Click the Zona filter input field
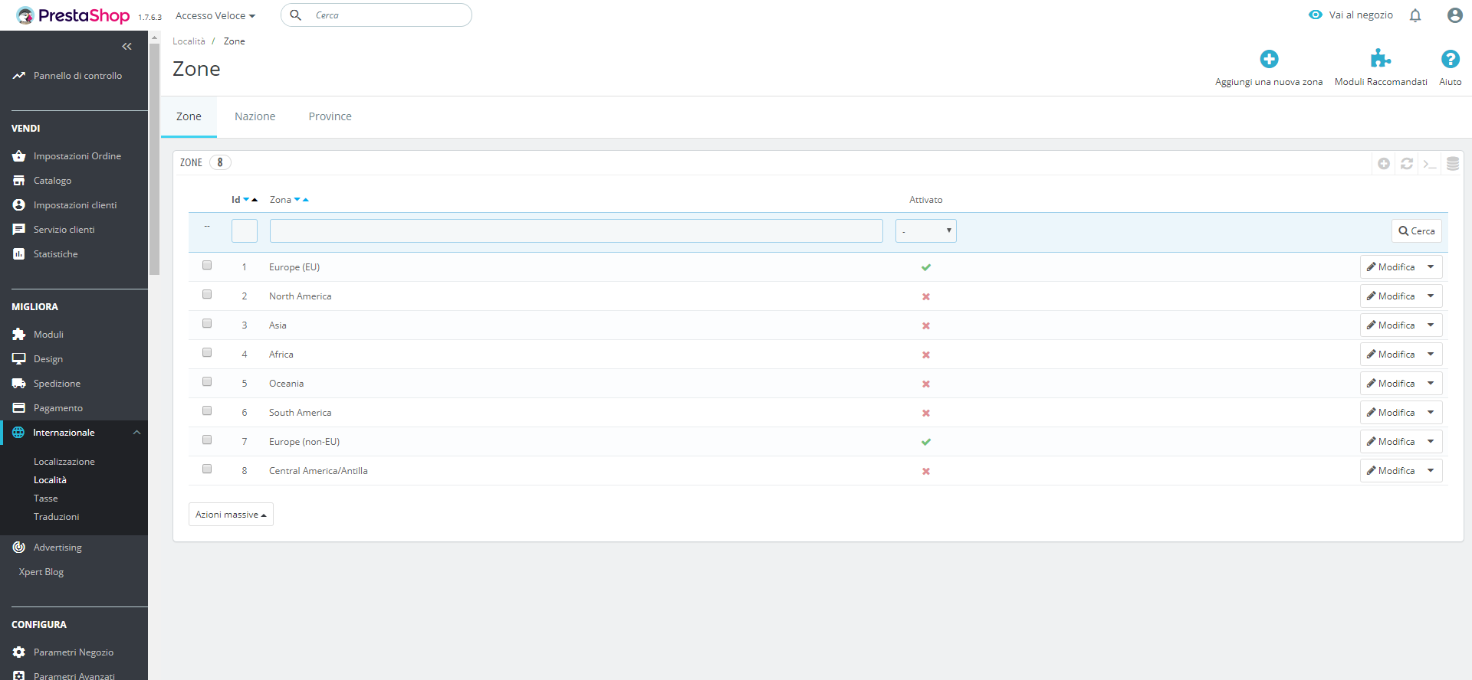Viewport: 1472px width, 680px height. [x=577, y=230]
